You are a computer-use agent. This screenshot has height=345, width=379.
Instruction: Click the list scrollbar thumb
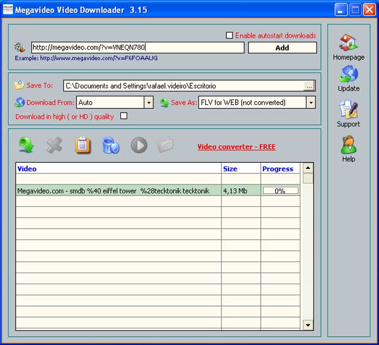click(308, 178)
